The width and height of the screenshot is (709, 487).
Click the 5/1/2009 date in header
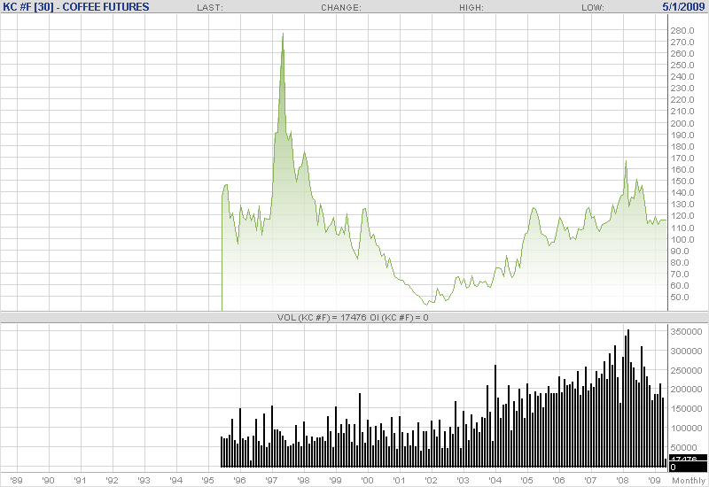(683, 7)
